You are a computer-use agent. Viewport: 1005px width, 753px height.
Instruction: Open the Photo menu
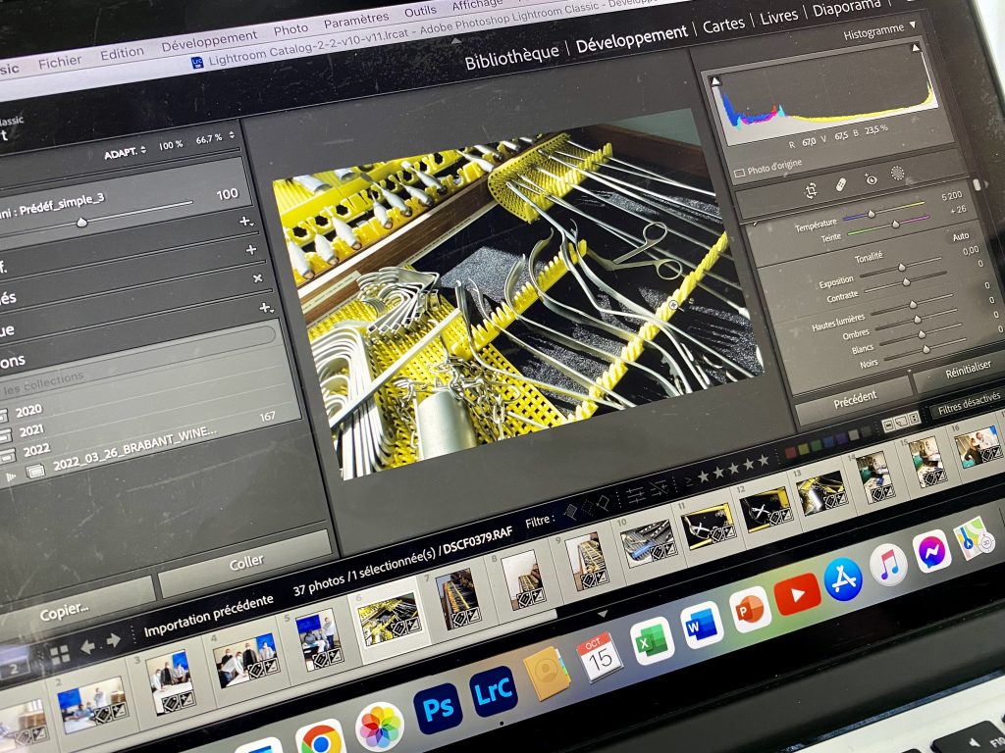[x=291, y=28]
